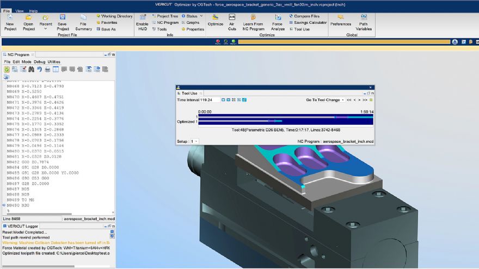Open Project Tree from Info group
The width and height of the screenshot is (479, 269).
point(165,16)
